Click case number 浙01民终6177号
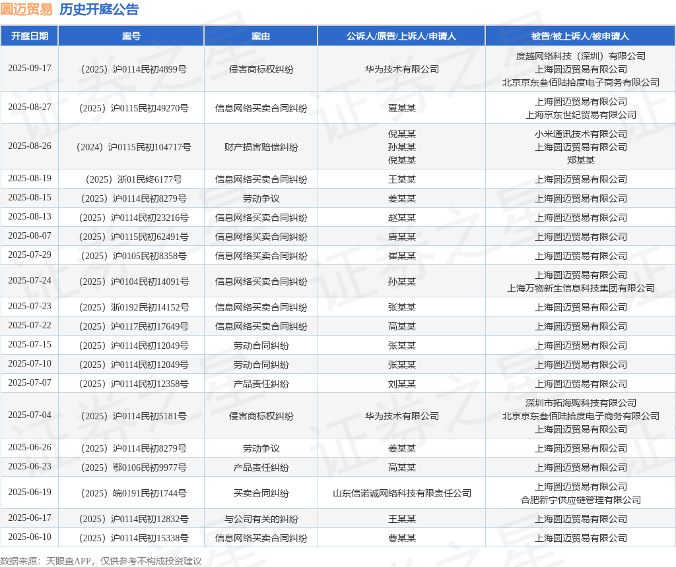Viewport: 676px width, 567px height. pos(133,179)
